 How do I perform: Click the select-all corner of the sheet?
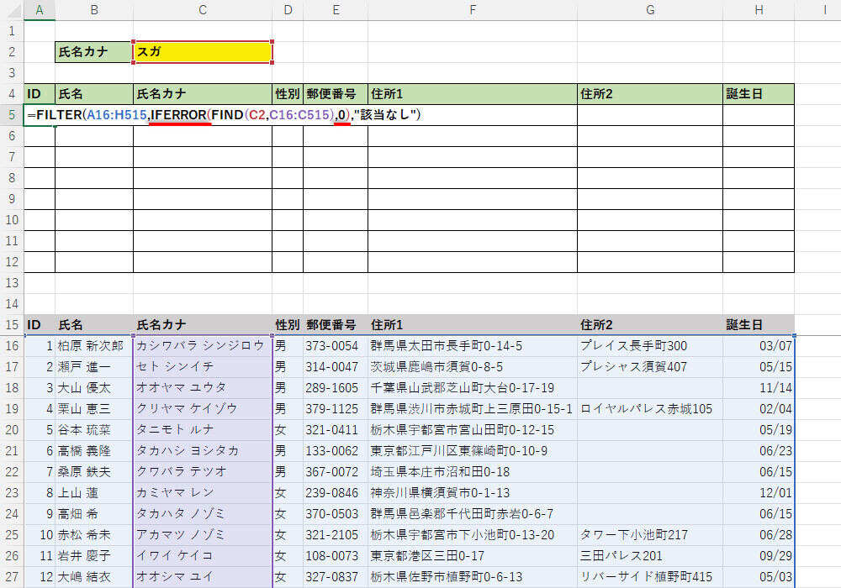(x=12, y=9)
